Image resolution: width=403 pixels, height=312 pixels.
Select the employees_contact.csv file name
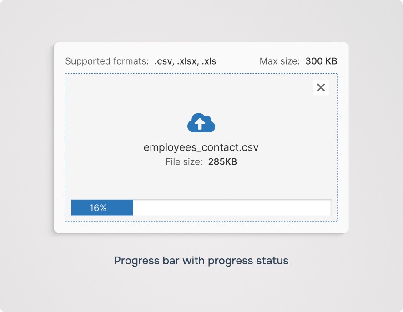[201, 147]
